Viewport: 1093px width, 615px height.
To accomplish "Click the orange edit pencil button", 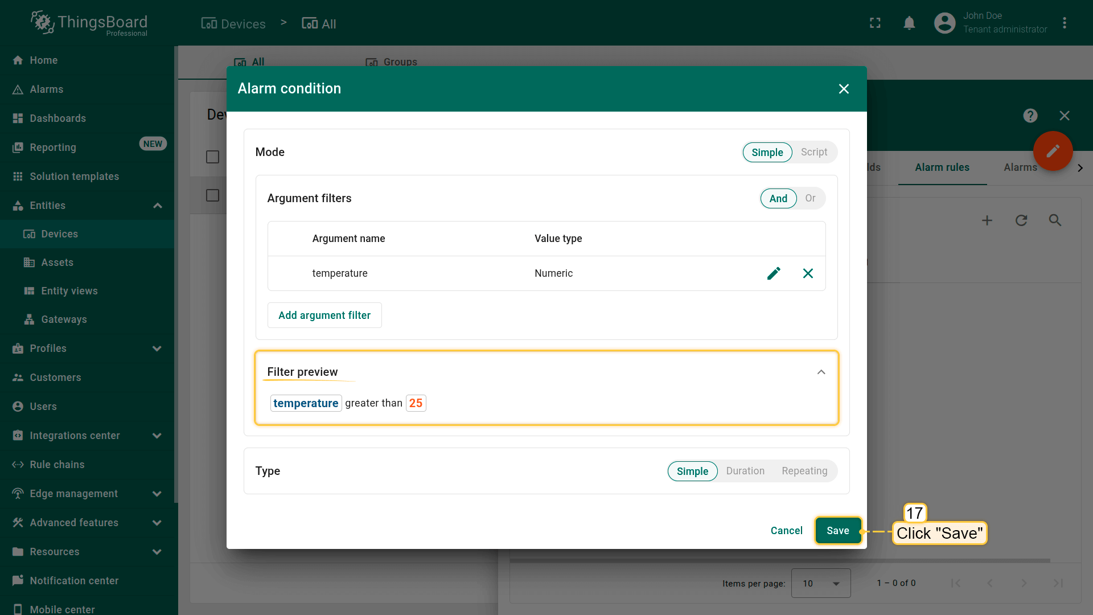I will click(x=1053, y=151).
